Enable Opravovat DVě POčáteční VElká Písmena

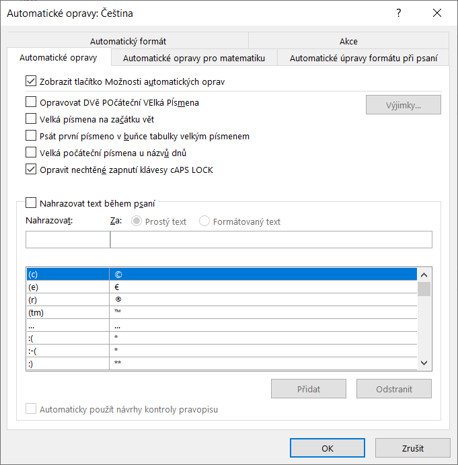point(31,103)
